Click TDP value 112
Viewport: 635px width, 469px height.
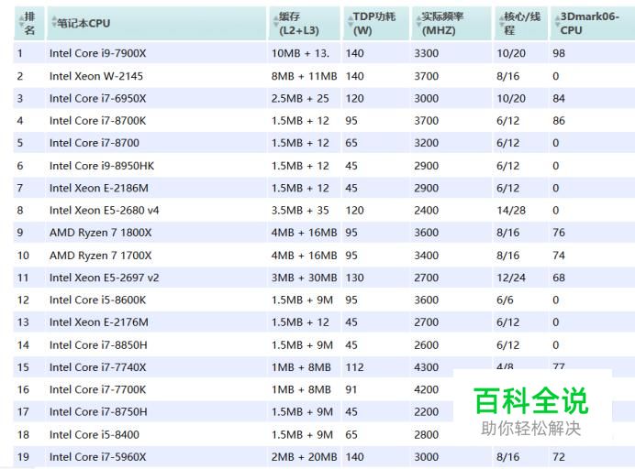click(x=354, y=367)
